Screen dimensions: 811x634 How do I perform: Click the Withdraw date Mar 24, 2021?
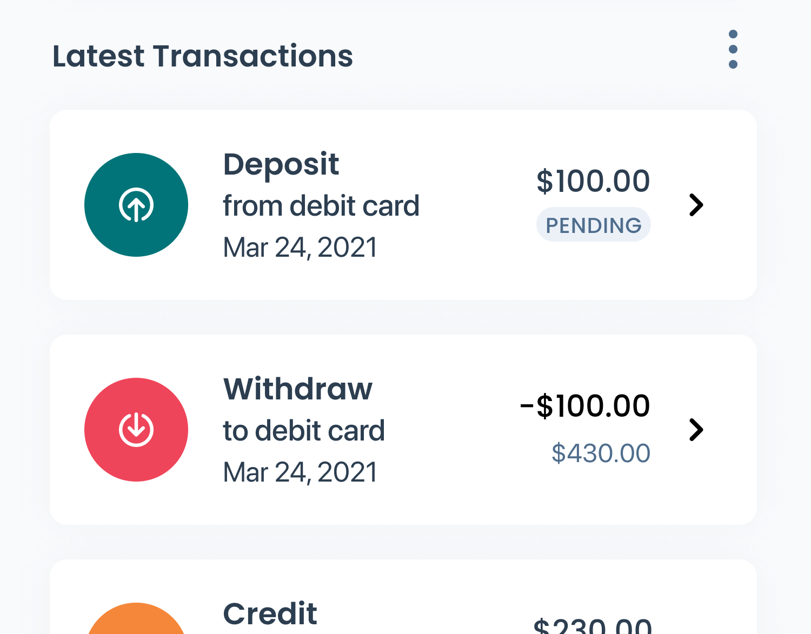coord(300,472)
